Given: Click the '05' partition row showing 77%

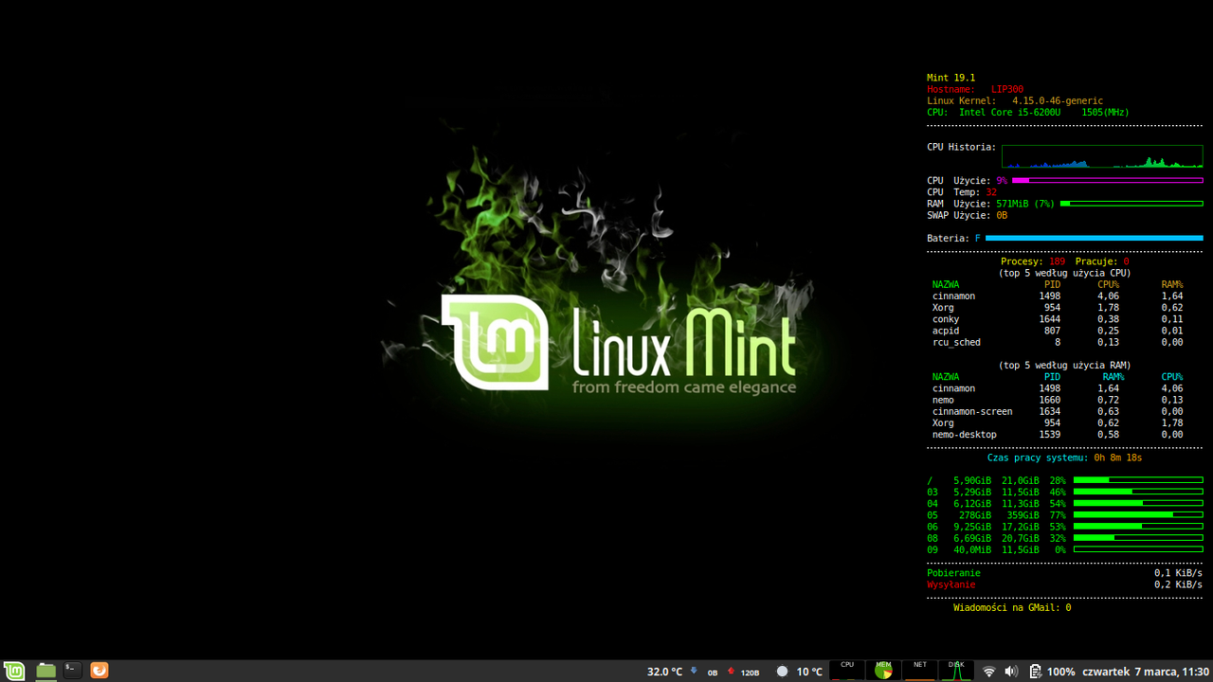Looking at the screenshot, I should coord(1065,515).
